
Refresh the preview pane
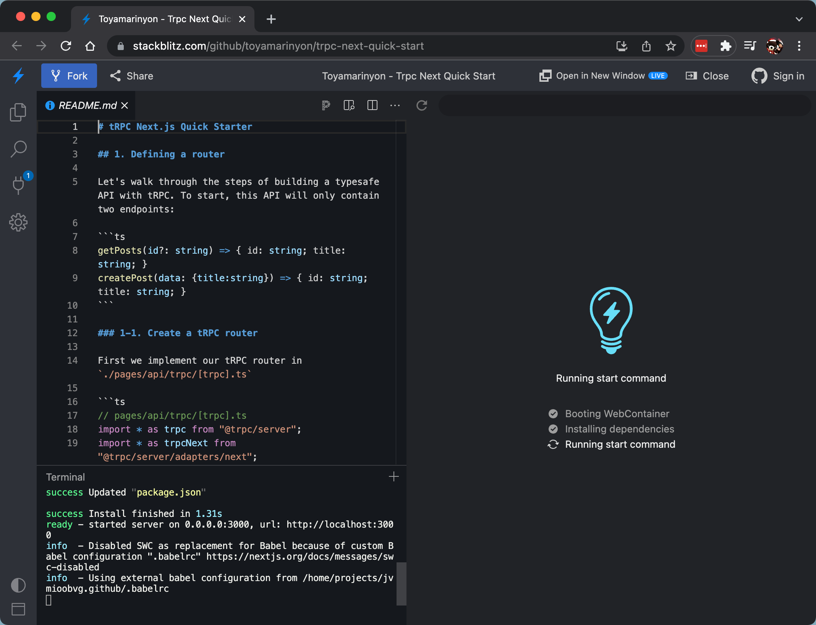tap(422, 105)
